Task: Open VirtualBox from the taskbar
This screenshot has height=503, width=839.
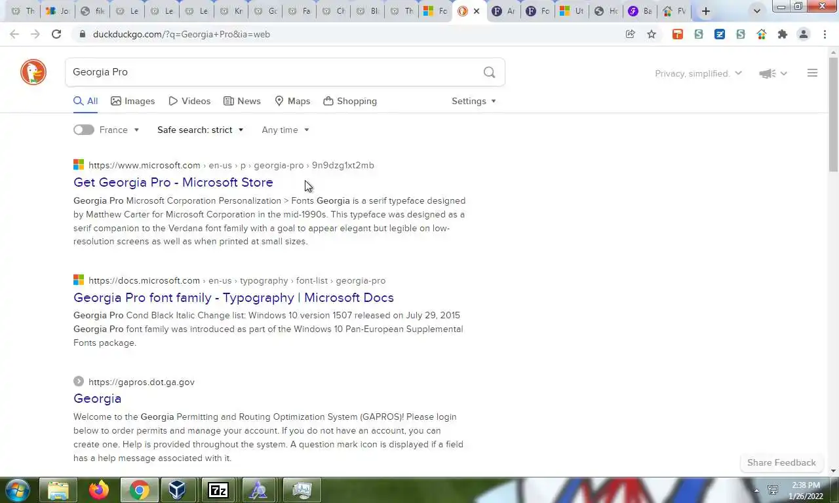Action: (x=178, y=490)
